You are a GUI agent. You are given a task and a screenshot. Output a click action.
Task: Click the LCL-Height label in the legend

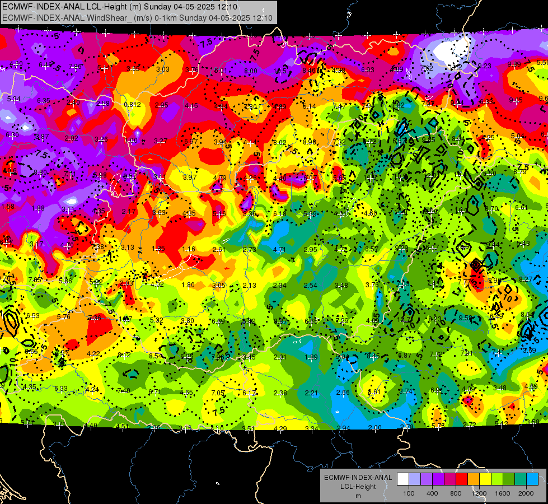[x=358, y=487]
